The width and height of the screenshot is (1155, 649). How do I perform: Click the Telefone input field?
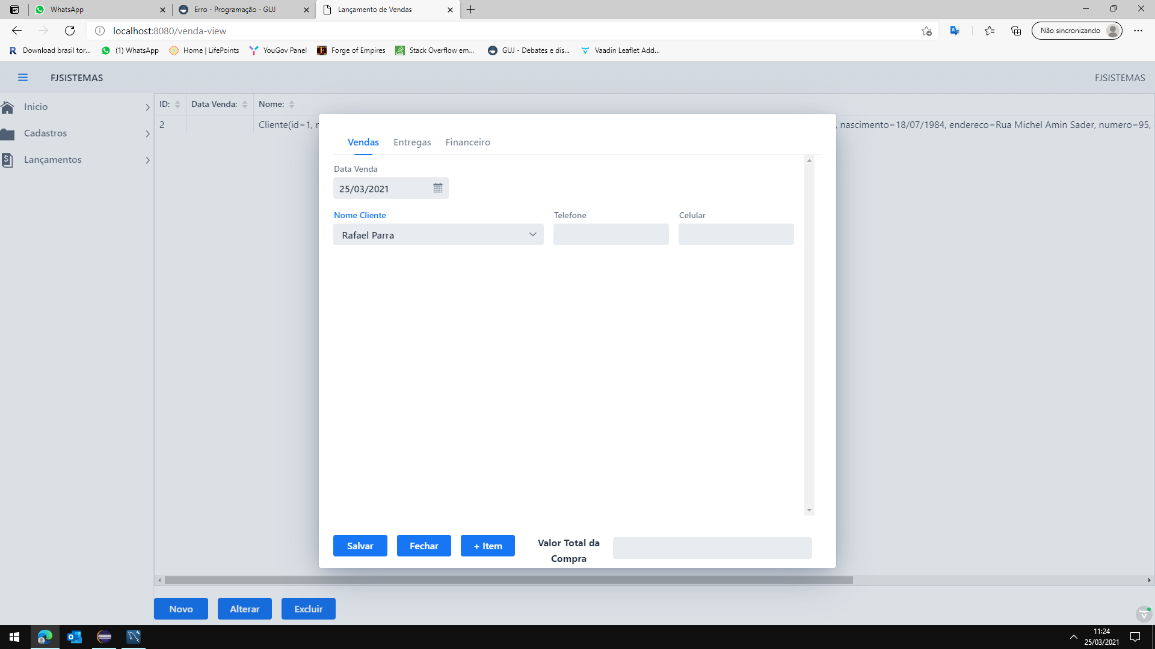pos(611,234)
